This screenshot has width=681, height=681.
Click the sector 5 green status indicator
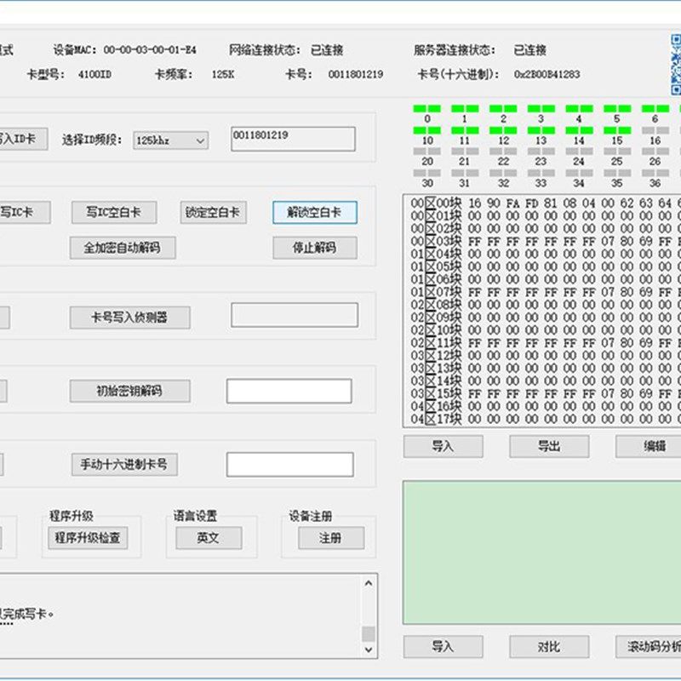(617, 109)
